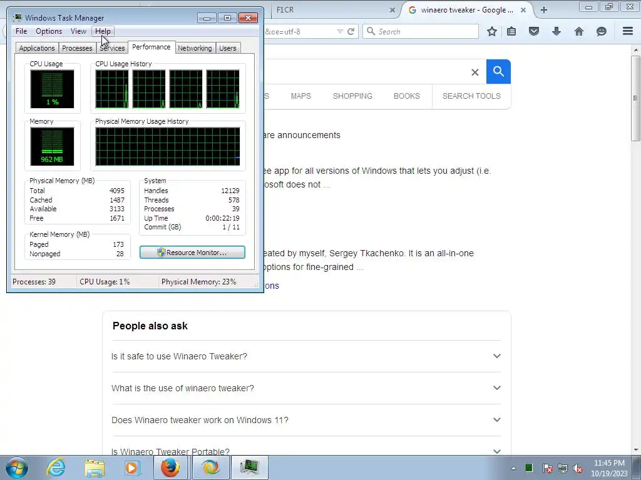Open the Windows Start menu orb
The height and width of the screenshot is (480, 641).
coord(17,467)
